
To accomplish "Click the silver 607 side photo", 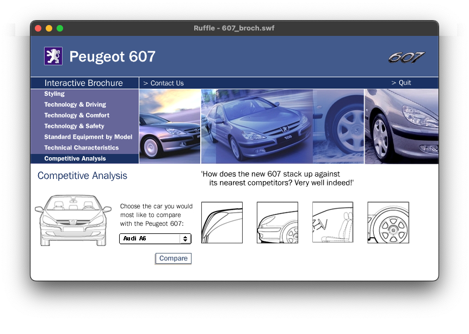I will [x=170, y=126].
